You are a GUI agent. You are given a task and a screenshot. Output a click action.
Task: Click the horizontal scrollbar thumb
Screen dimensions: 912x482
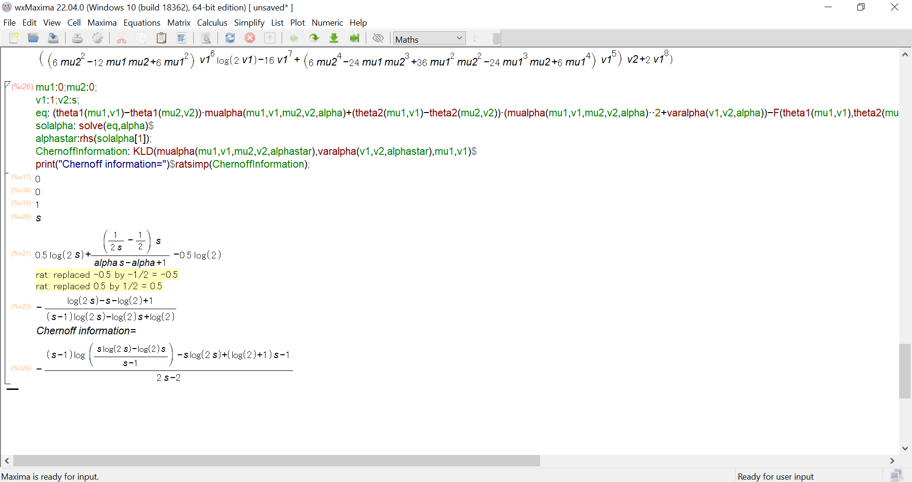click(x=275, y=461)
